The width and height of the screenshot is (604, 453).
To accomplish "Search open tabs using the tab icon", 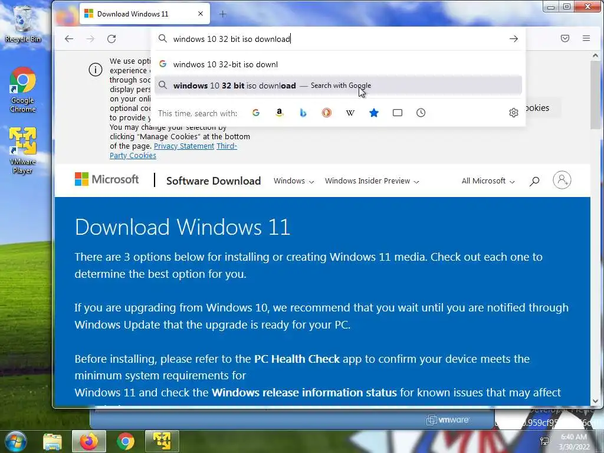I will tap(397, 113).
